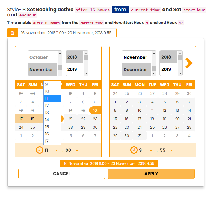
Task: Open the right calendar minute dropdown arrow
Action: [x=171, y=150]
